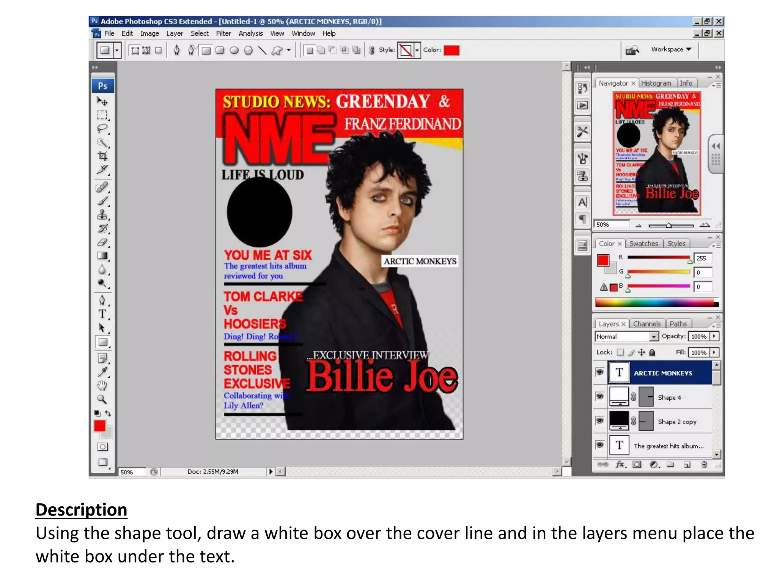Click the R value field

click(703, 258)
